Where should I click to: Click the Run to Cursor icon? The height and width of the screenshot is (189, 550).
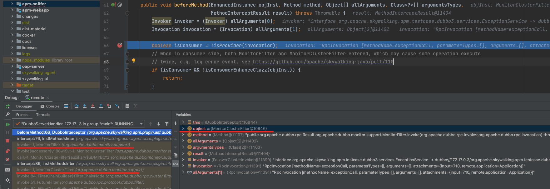117,106
